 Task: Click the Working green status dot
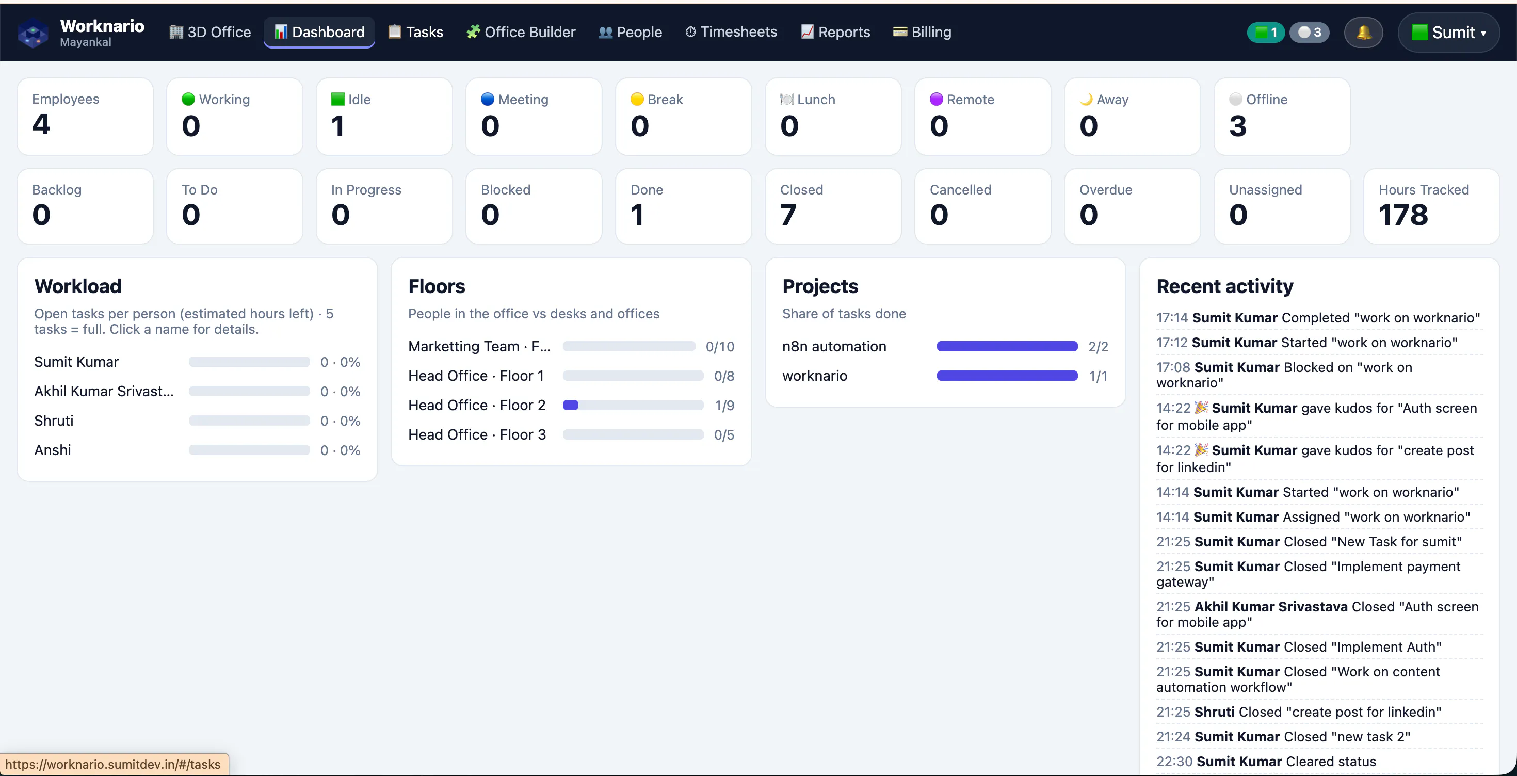188,99
